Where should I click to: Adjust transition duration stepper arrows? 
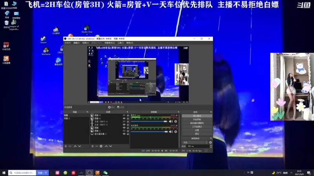click(x=211, y=146)
